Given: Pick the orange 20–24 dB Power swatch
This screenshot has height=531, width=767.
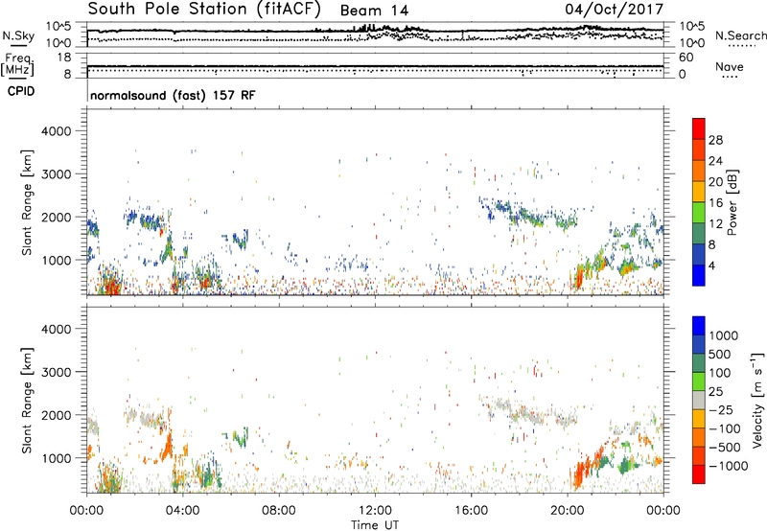Looking at the screenshot, I should click(699, 171).
